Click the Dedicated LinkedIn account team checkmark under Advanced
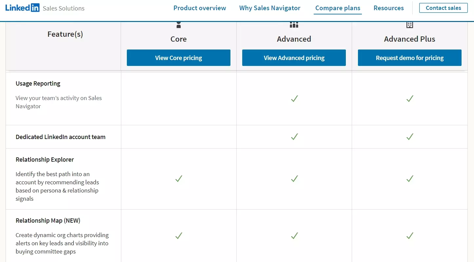 click(294, 137)
